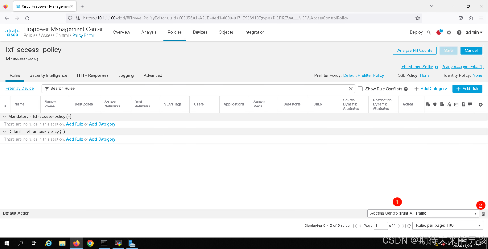Refresh the rules list
Screen dimensions: 488x249
pyautogui.click(x=409, y=226)
